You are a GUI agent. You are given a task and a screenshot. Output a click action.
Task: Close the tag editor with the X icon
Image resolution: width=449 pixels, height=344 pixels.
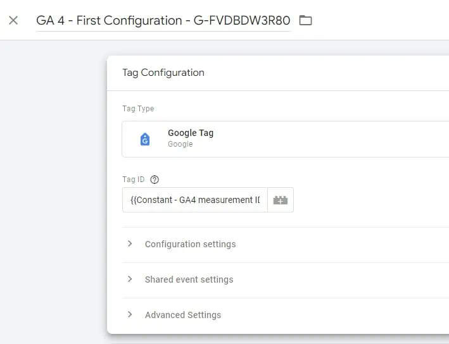tap(13, 20)
